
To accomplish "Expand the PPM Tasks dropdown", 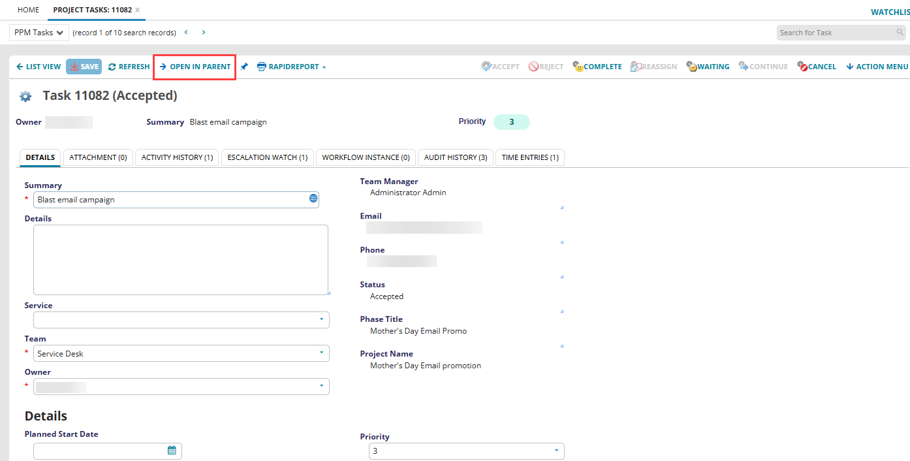I will click(39, 33).
